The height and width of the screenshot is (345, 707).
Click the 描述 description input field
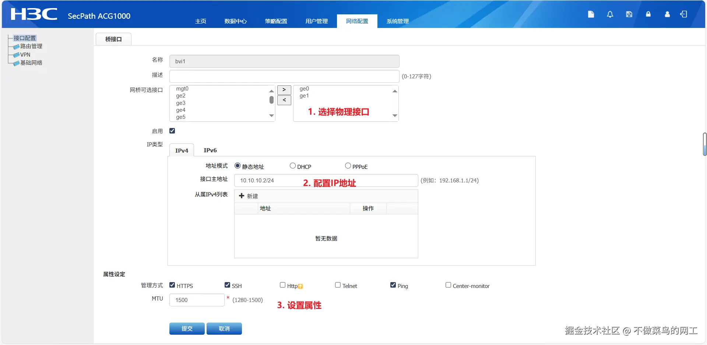point(284,76)
